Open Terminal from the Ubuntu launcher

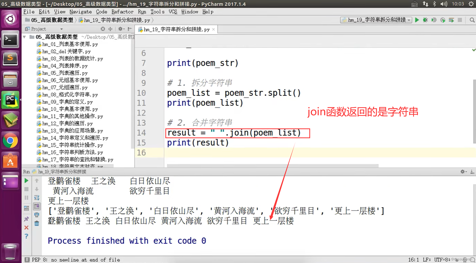click(10, 39)
